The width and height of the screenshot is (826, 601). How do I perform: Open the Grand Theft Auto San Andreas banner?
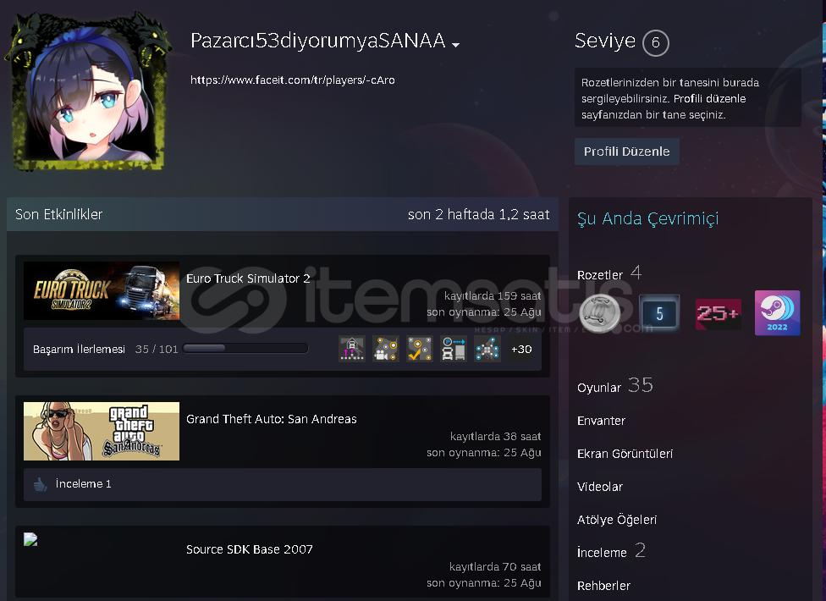[102, 432]
